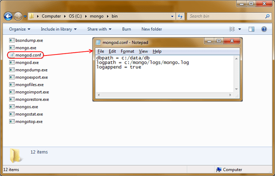Viewport: 275px width, 176px height.
Task: Open Notepad Help menu
Action: click(x=157, y=51)
